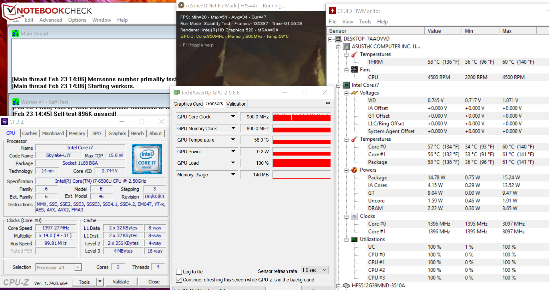Take a GPU-Z screenshot with camera icon
Image resolution: width=549 pixels, height=290 pixels.
328,103
